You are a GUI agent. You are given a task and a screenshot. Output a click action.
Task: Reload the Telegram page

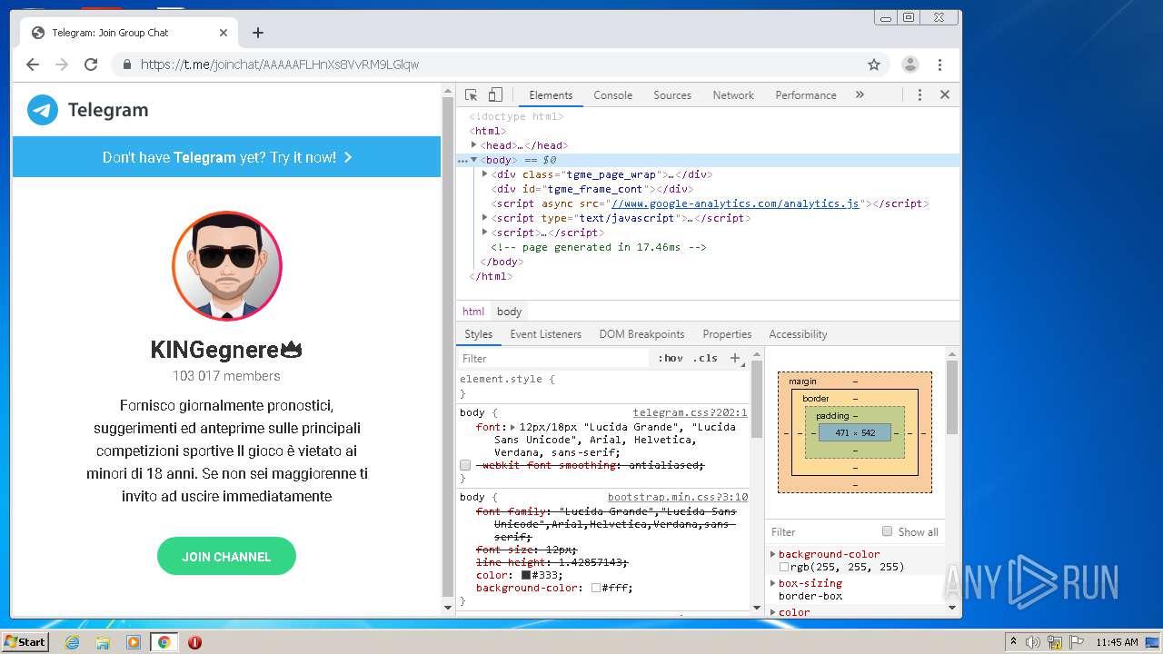pos(91,64)
